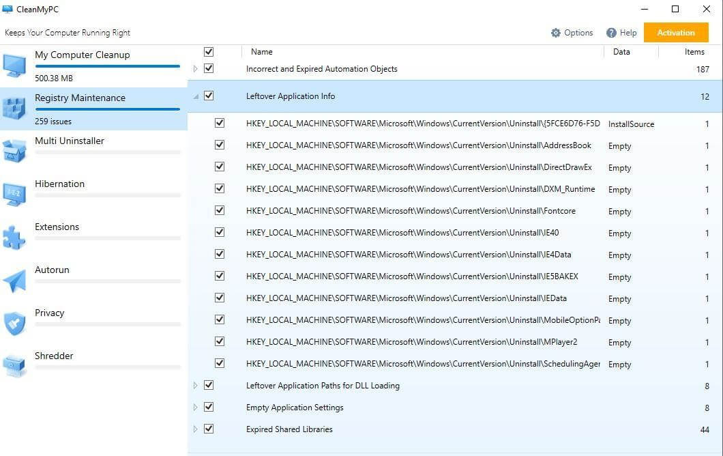Image resolution: width=723 pixels, height=456 pixels.
Task: Uncheck the DirectDrawEx entry checkbox
Action: click(x=220, y=166)
